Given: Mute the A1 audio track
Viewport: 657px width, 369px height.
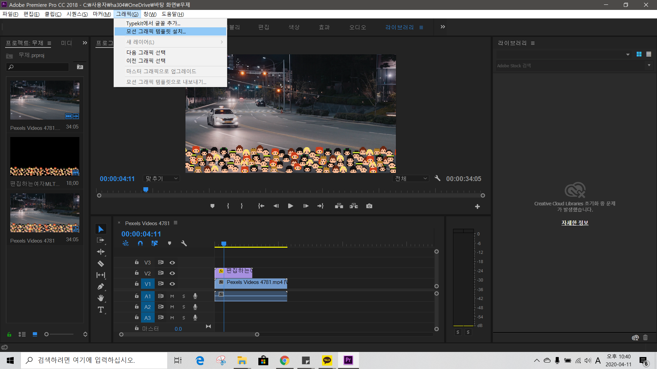Looking at the screenshot, I should pyautogui.click(x=172, y=296).
